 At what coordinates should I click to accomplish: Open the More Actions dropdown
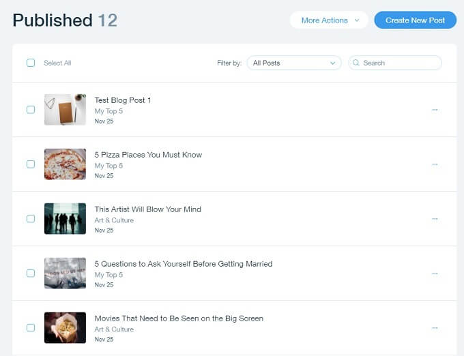point(329,20)
